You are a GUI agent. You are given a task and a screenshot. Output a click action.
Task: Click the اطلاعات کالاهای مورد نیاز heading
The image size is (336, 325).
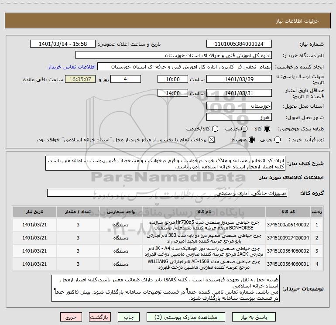[x=291, y=178]
